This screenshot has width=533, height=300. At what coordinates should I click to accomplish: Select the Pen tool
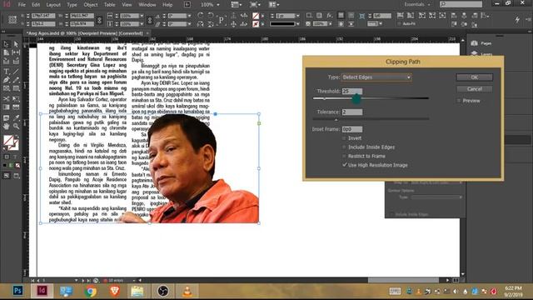[x=6, y=80]
